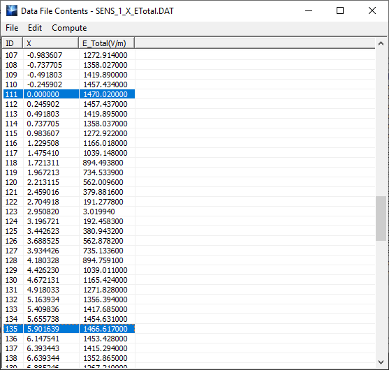Select X value 5.655738
Screen dimensions: 389x370
(x=43, y=319)
